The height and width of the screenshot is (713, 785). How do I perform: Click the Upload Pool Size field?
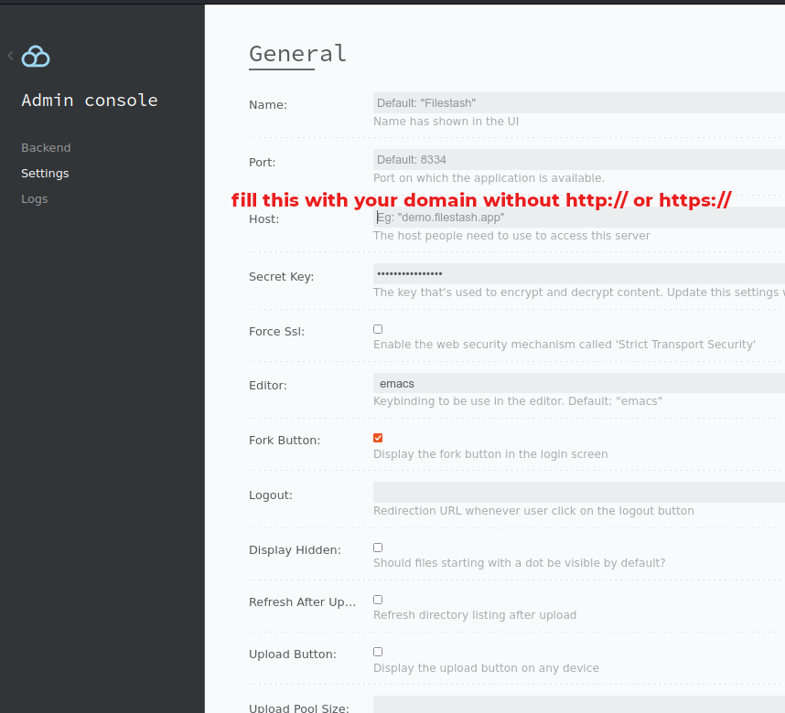point(578,705)
